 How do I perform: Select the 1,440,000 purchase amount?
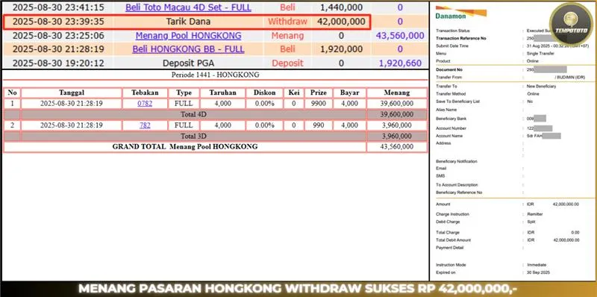click(x=341, y=7)
